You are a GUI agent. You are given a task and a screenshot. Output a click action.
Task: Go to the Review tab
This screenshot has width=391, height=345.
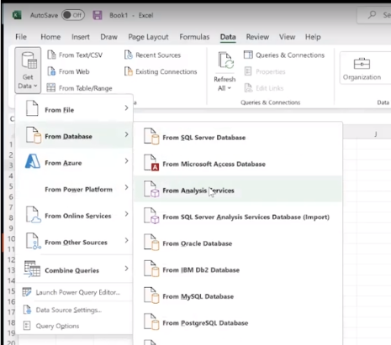coord(257,37)
